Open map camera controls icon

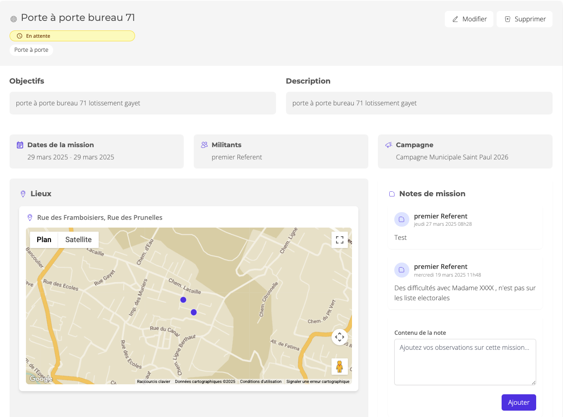(340, 337)
